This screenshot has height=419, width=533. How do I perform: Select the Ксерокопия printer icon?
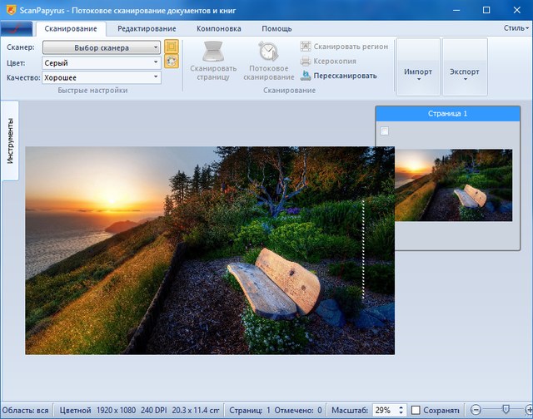306,62
